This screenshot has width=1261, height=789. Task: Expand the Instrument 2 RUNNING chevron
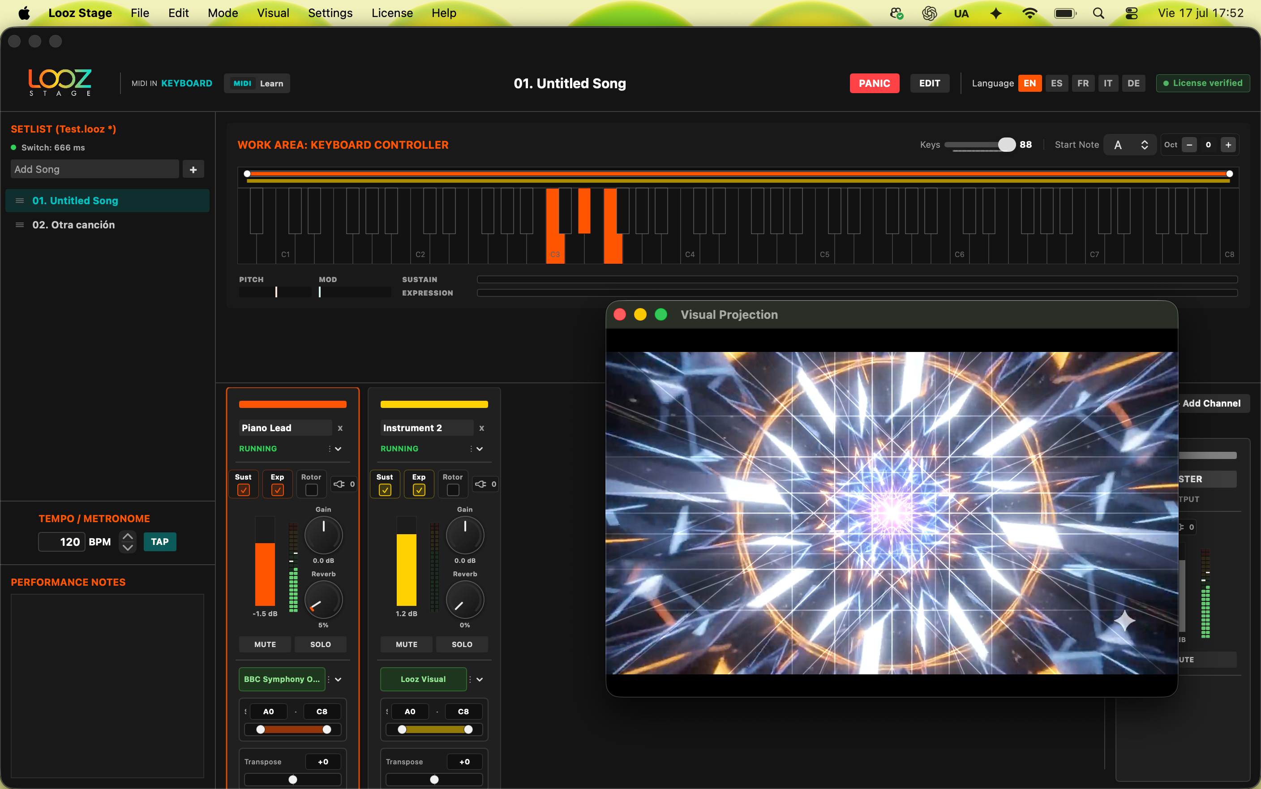(480, 449)
